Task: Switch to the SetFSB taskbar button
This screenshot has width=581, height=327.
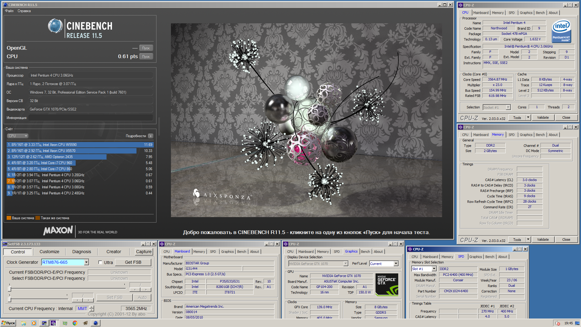Action: [x=44, y=323]
